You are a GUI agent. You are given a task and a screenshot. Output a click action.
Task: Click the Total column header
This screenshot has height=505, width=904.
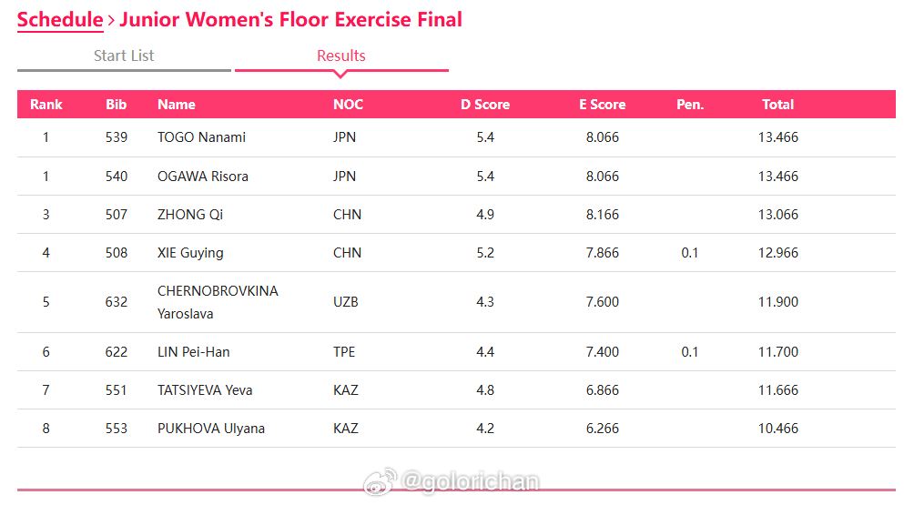pos(777,105)
